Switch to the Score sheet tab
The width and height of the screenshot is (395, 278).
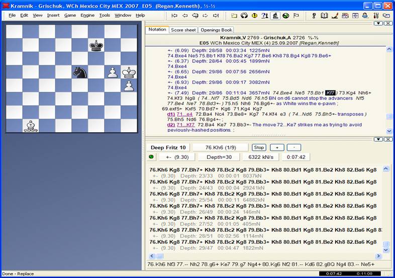click(x=183, y=30)
